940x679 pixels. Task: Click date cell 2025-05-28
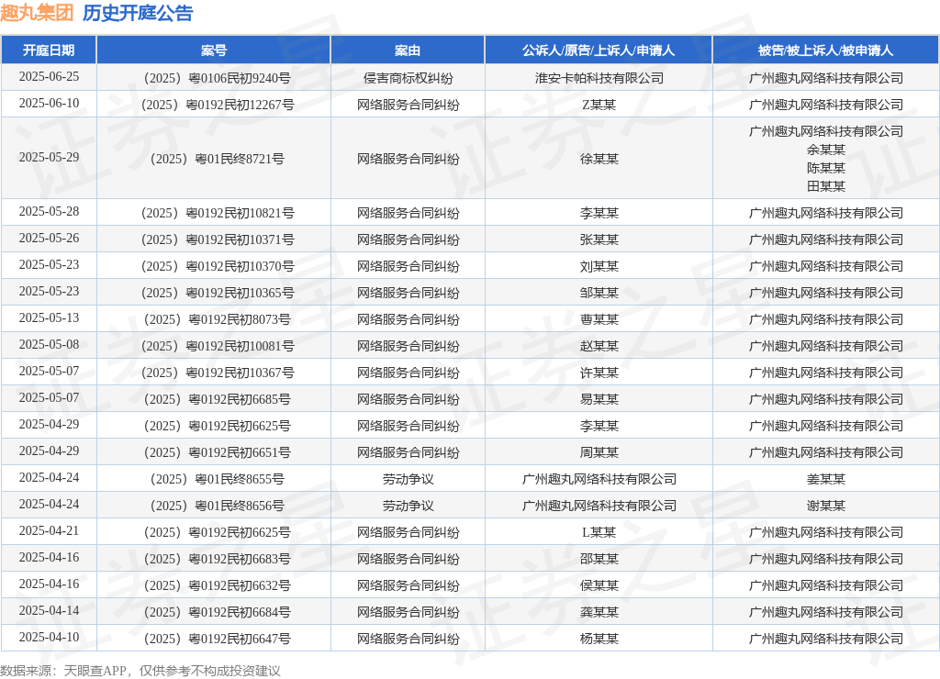click(49, 212)
